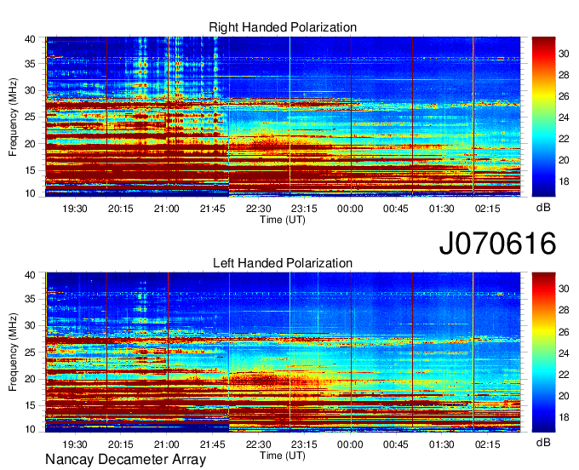Viewport: 579px width, 470px height.
Task: Click 18 dB tick on Right Handed colorbar
Action: point(564,181)
